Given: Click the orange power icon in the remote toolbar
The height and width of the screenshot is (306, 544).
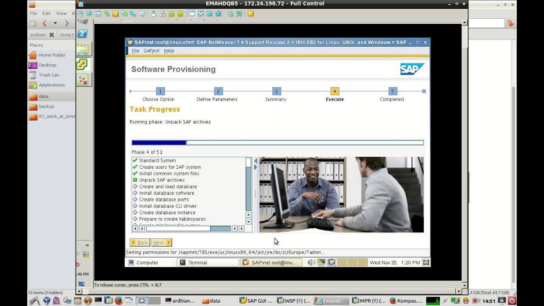Looking at the screenshot, I should click(116, 14).
